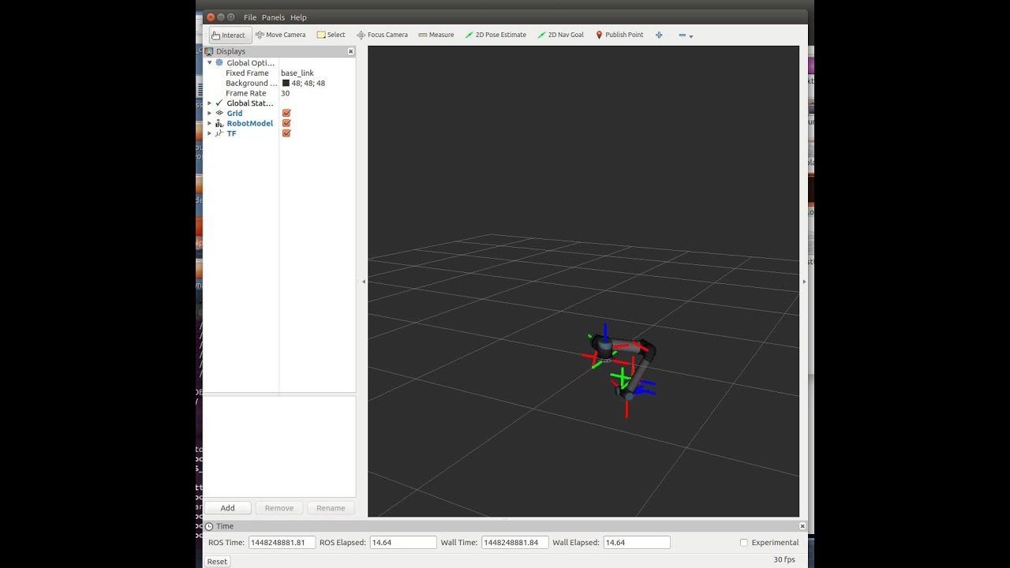This screenshot has height=568, width=1010.
Task: Click the Time panel clock icon
Action: coord(209,526)
